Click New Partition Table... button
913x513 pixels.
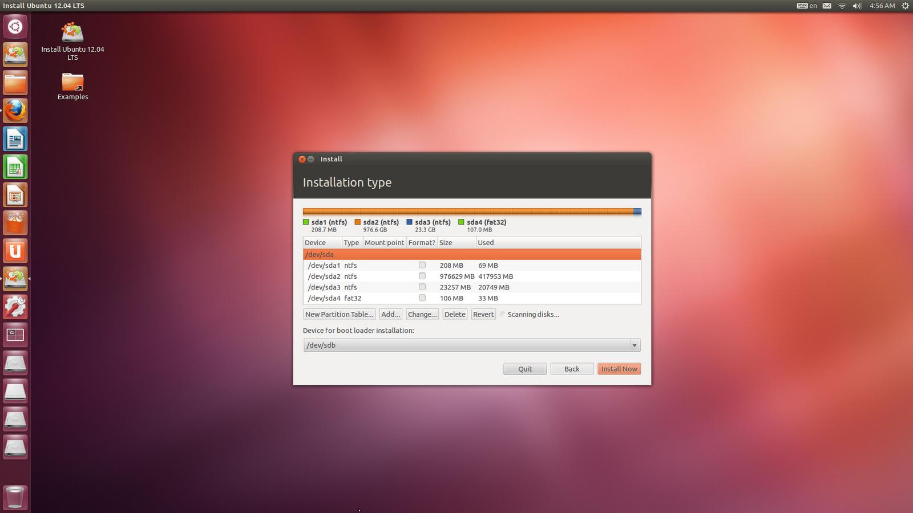[340, 314]
